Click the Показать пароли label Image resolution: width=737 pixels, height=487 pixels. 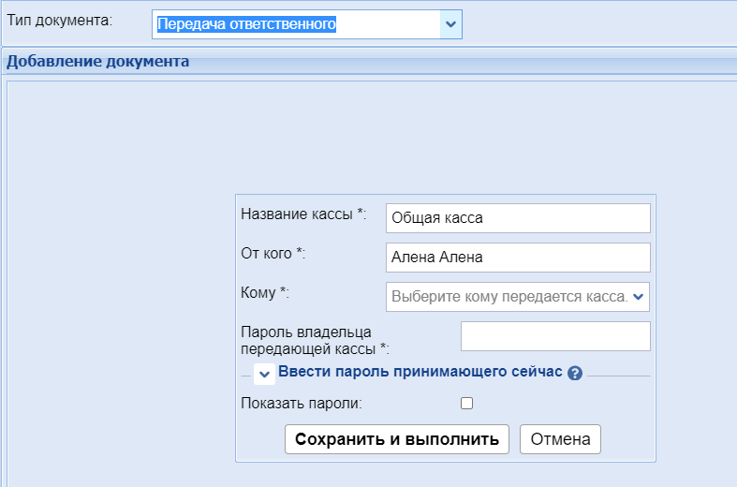click(x=302, y=404)
